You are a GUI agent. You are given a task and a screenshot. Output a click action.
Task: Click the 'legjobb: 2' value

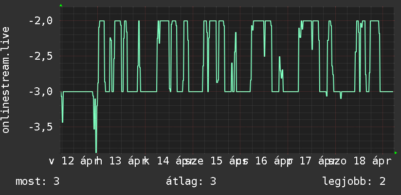click(354, 181)
